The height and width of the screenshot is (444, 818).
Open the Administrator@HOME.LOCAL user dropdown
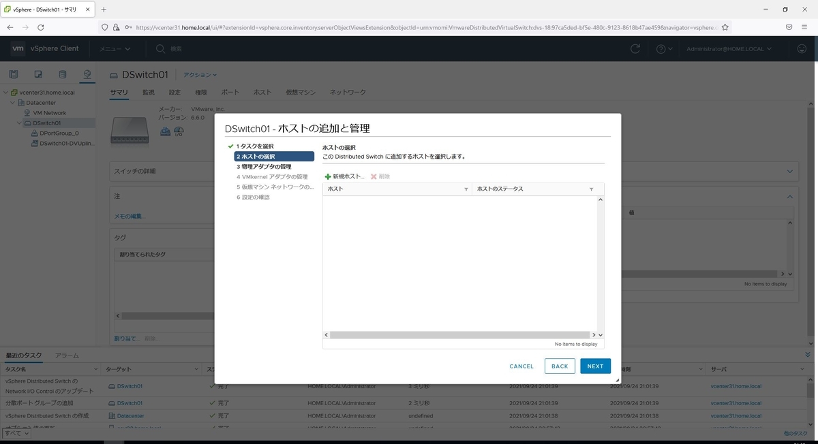(729, 49)
